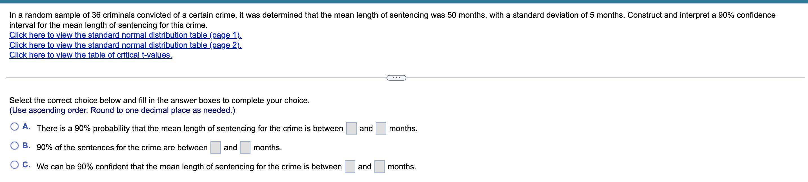Click the 'Select the correct choice below' instruction

tap(159, 100)
